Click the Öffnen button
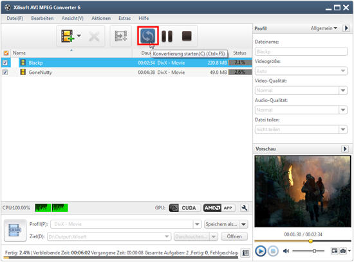The width and height of the screenshot is (354, 262). click(234, 236)
